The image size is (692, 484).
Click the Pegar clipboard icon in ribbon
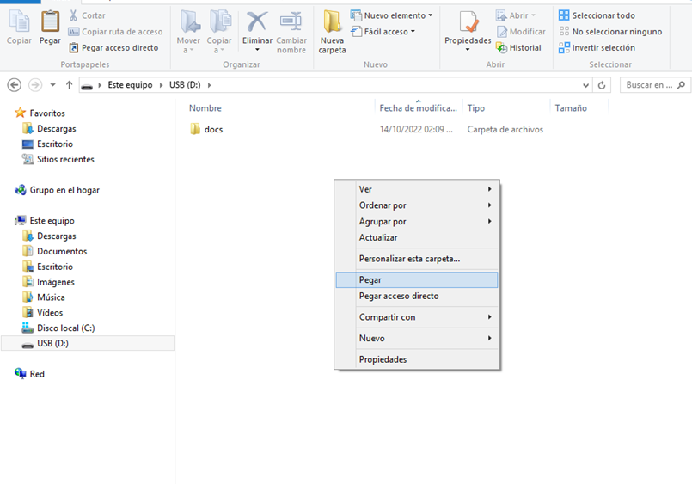tap(50, 21)
